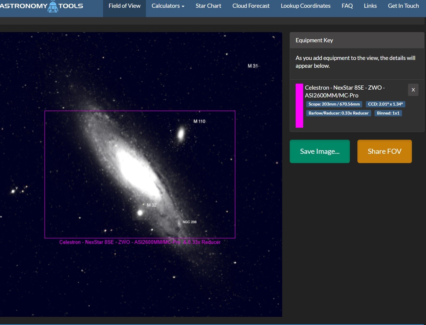Open the Links page
Image resolution: width=426 pixels, height=325 pixels.
point(370,6)
